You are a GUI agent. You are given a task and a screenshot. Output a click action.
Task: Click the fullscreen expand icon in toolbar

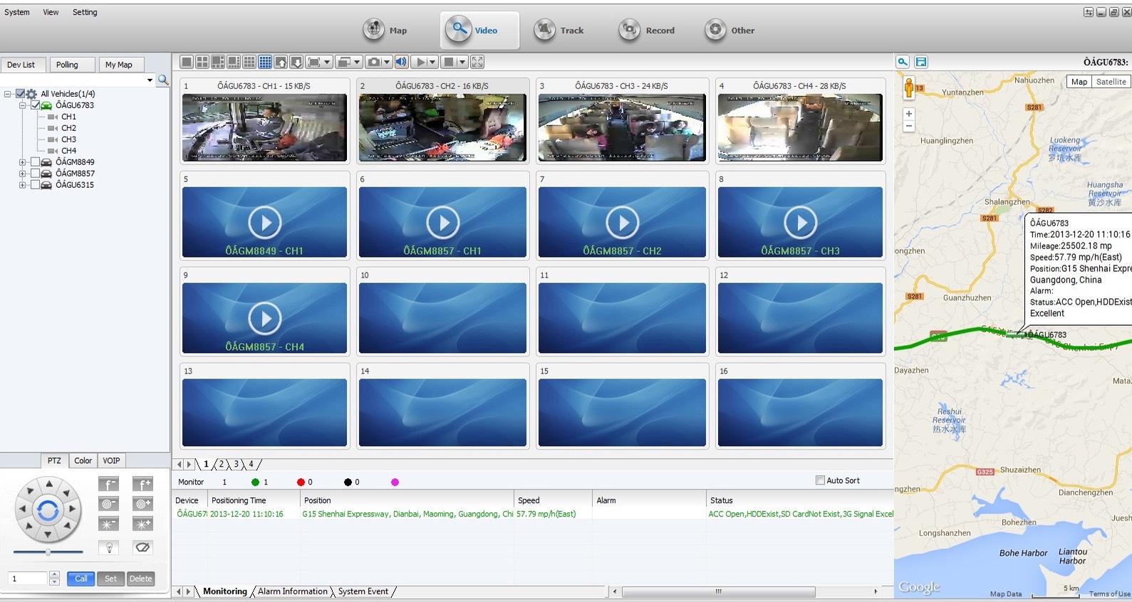tap(477, 62)
